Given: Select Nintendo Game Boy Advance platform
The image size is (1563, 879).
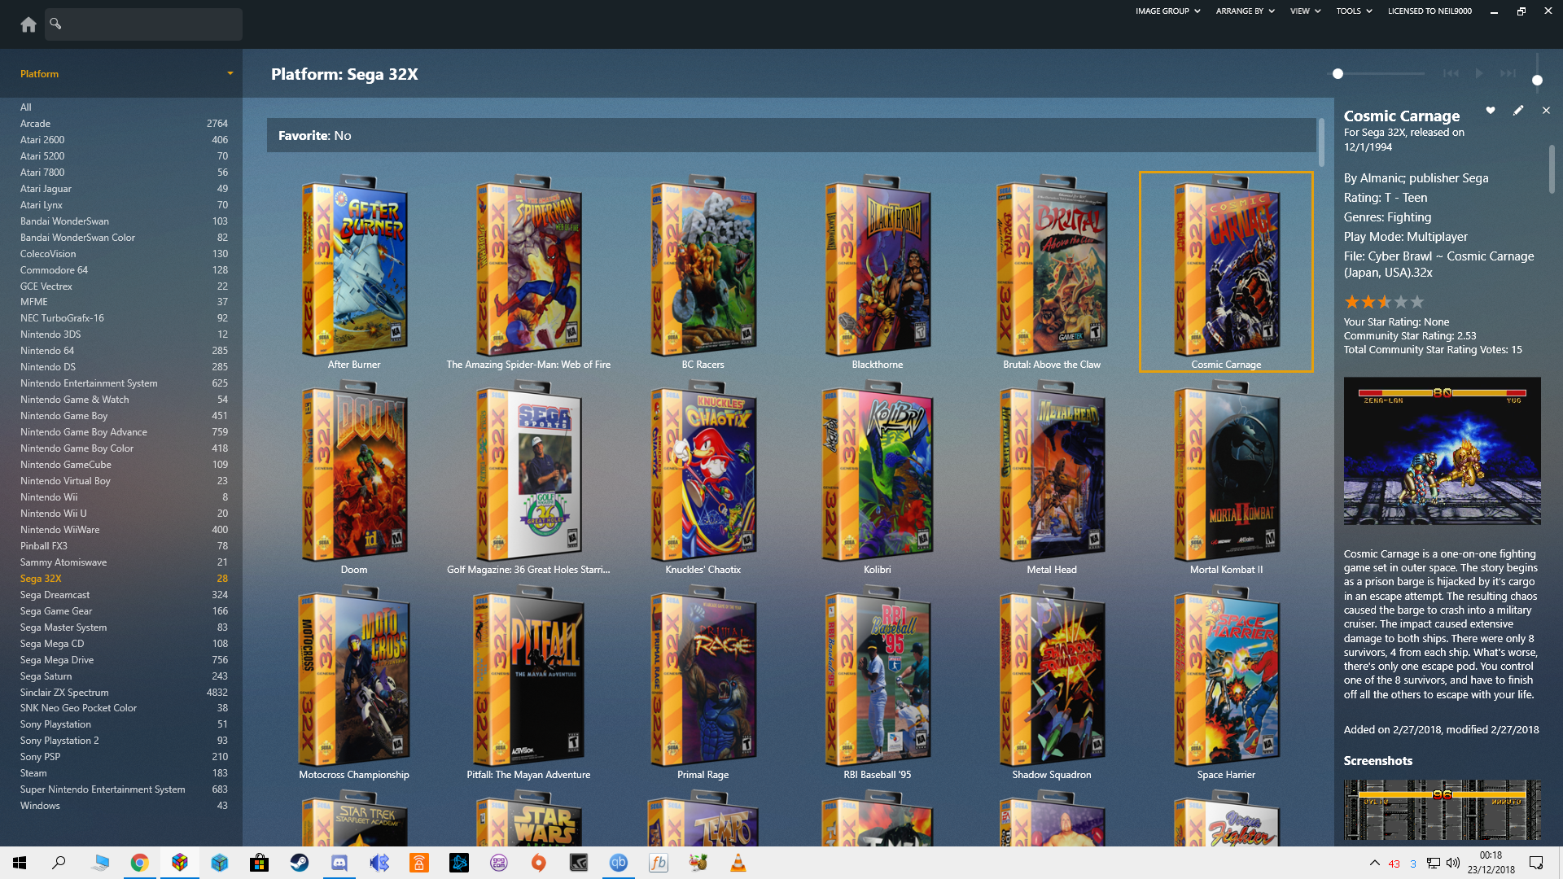Looking at the screenshot, I should coord(124,432).
